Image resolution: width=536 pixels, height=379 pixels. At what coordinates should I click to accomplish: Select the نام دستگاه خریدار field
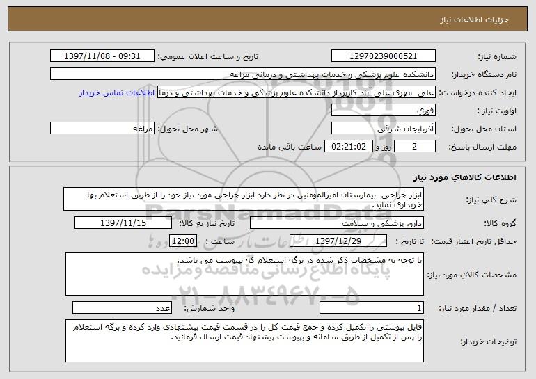click(243, 74)
